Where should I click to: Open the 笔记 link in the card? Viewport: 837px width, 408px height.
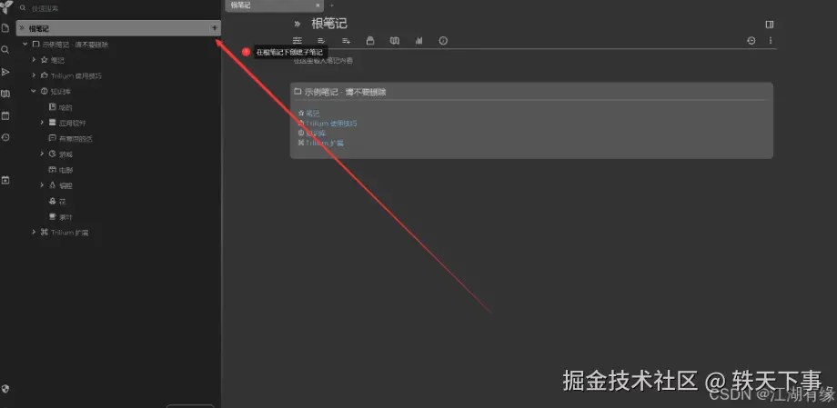(x=313, y=114)
